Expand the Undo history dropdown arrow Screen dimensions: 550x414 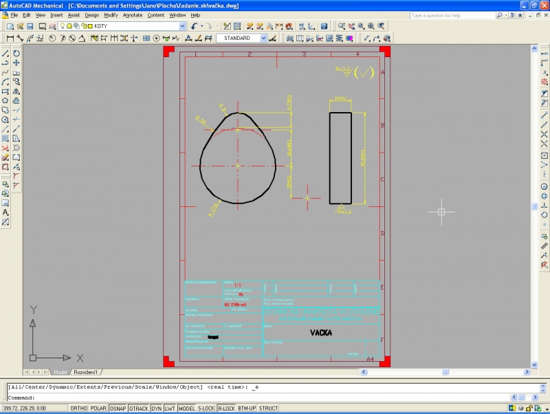tap(203, 26)
